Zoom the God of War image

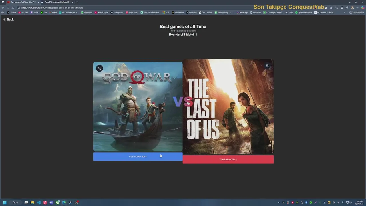point(99,68)
